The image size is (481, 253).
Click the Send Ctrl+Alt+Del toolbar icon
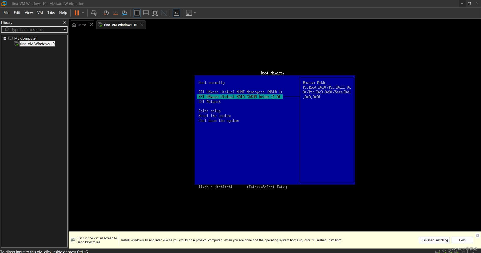click(94, 13)
